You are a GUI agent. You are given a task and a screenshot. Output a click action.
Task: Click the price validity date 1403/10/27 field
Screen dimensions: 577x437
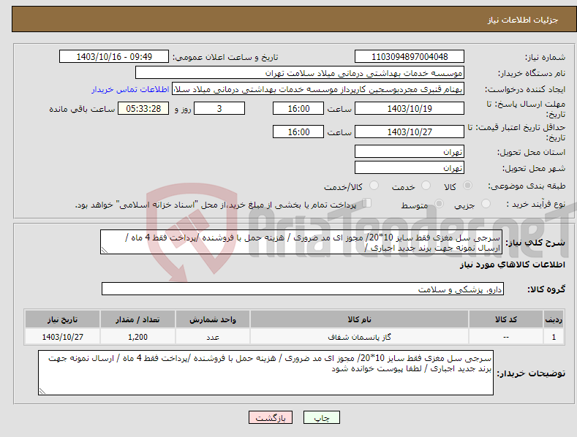(x=410, y=132)
